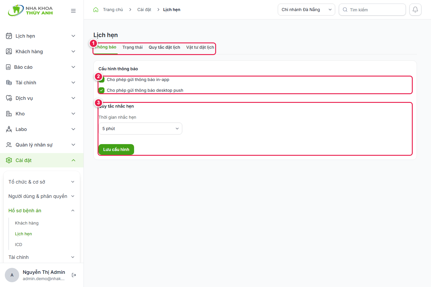
Task: Switch to the Trạng thái tab
Action: pos(133,47)
